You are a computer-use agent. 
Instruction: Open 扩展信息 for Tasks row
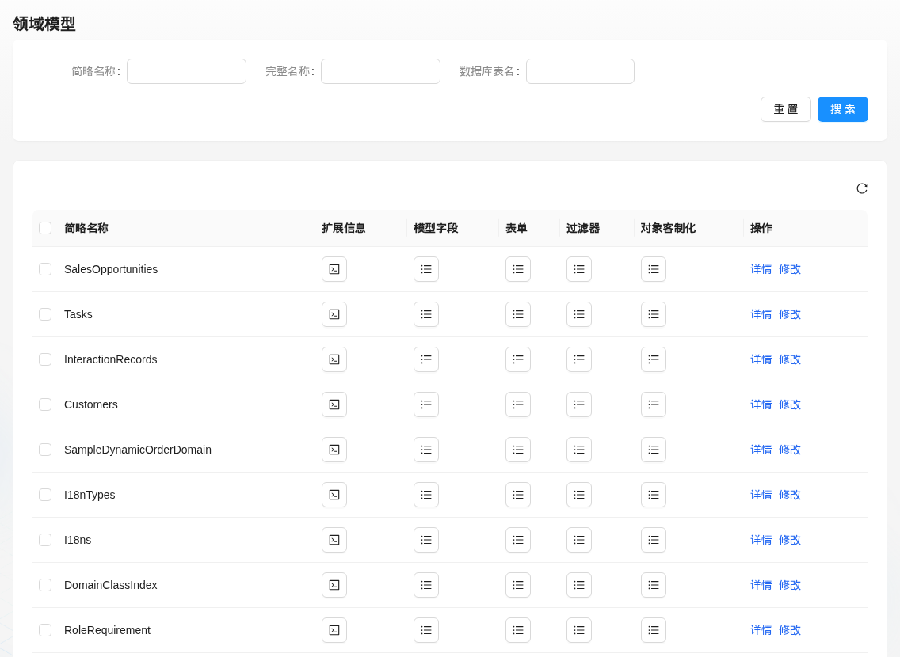[334, 314]
